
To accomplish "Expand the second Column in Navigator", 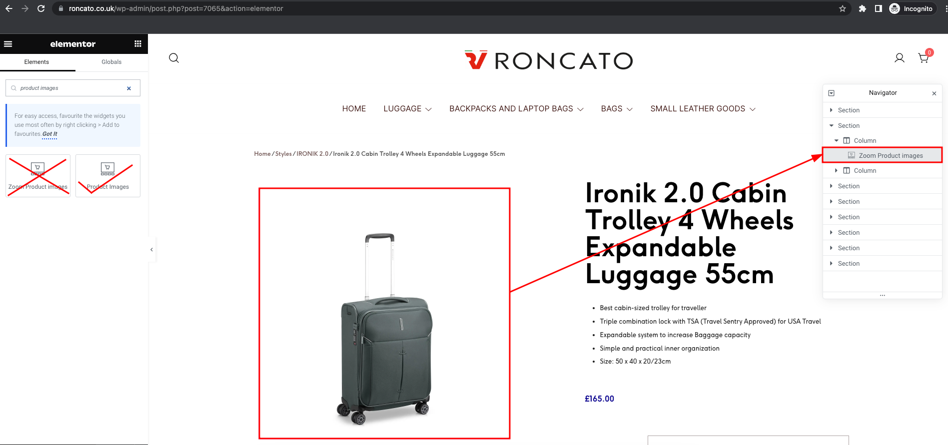I will (x=836, y=171).
